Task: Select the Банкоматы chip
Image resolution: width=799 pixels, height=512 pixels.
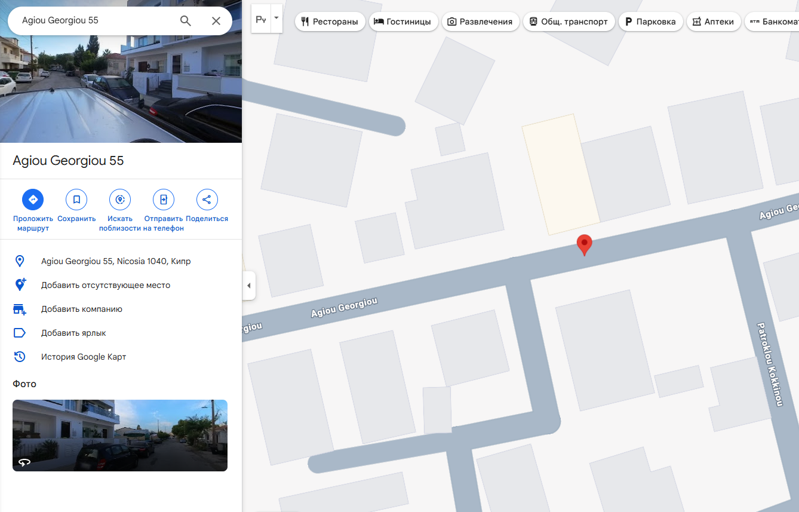Action: click(x=772, y=22)
